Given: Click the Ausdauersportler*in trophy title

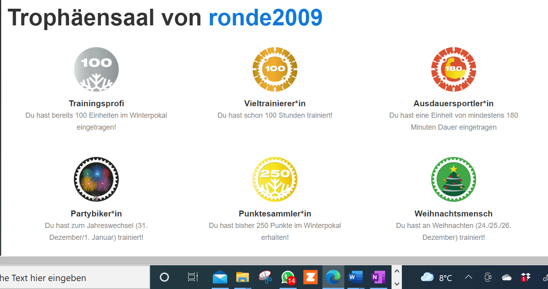Looking at the screenshot, I should (x=453, y=103).
